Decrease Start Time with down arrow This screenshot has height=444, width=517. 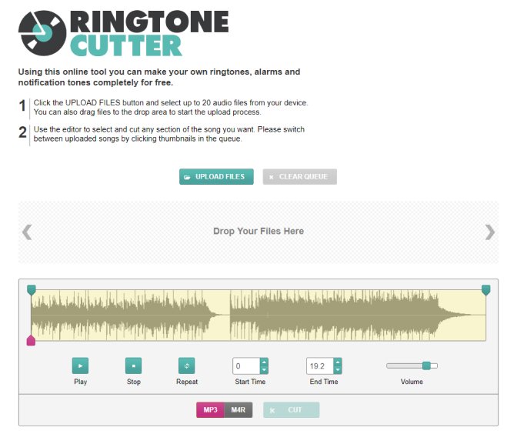point(264,370)
